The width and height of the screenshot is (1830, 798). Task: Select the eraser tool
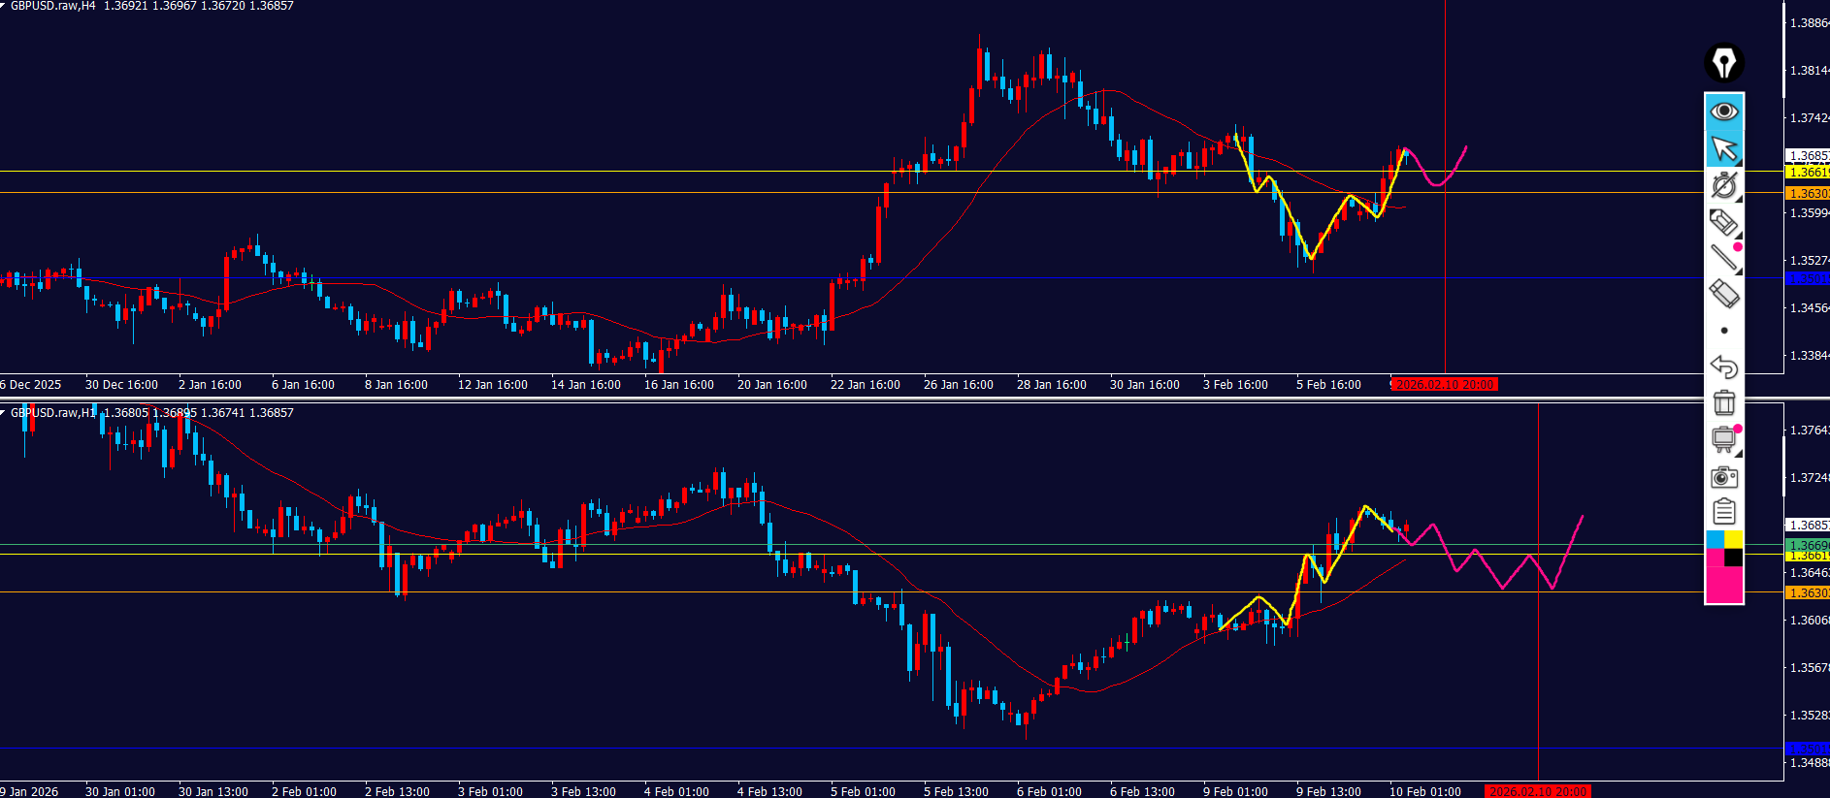(1723, 293)
